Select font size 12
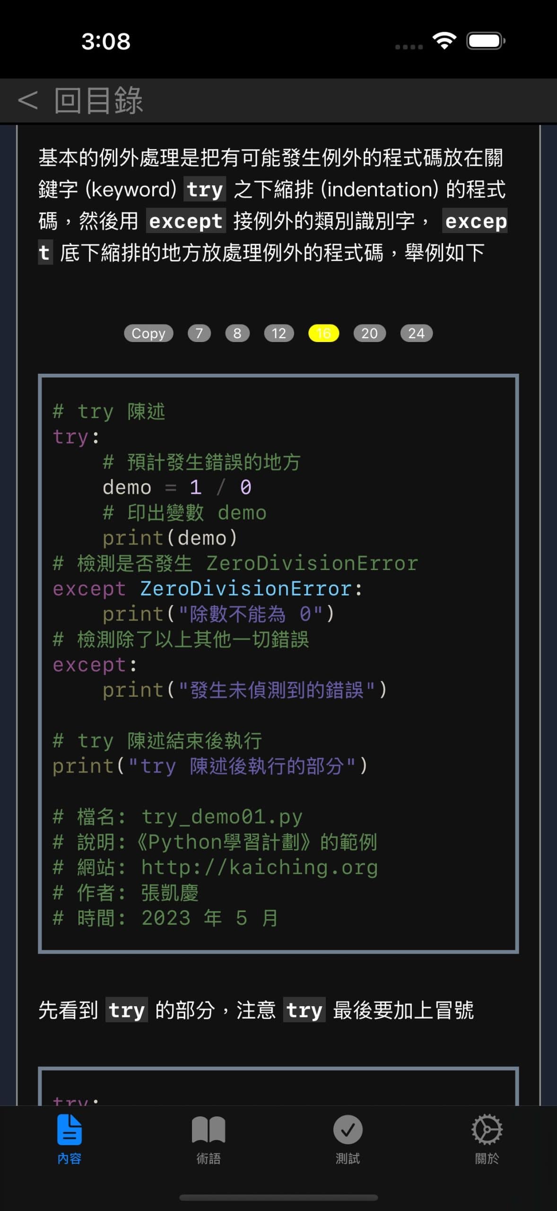This screenshot has width=557, height=1211. tap(278, 333)
